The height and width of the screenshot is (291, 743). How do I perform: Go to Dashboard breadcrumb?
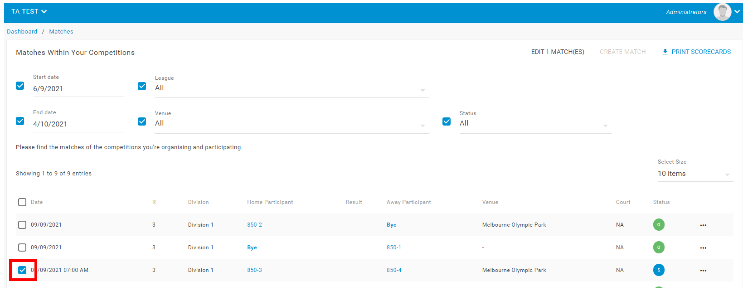click(x=22, y=32)
